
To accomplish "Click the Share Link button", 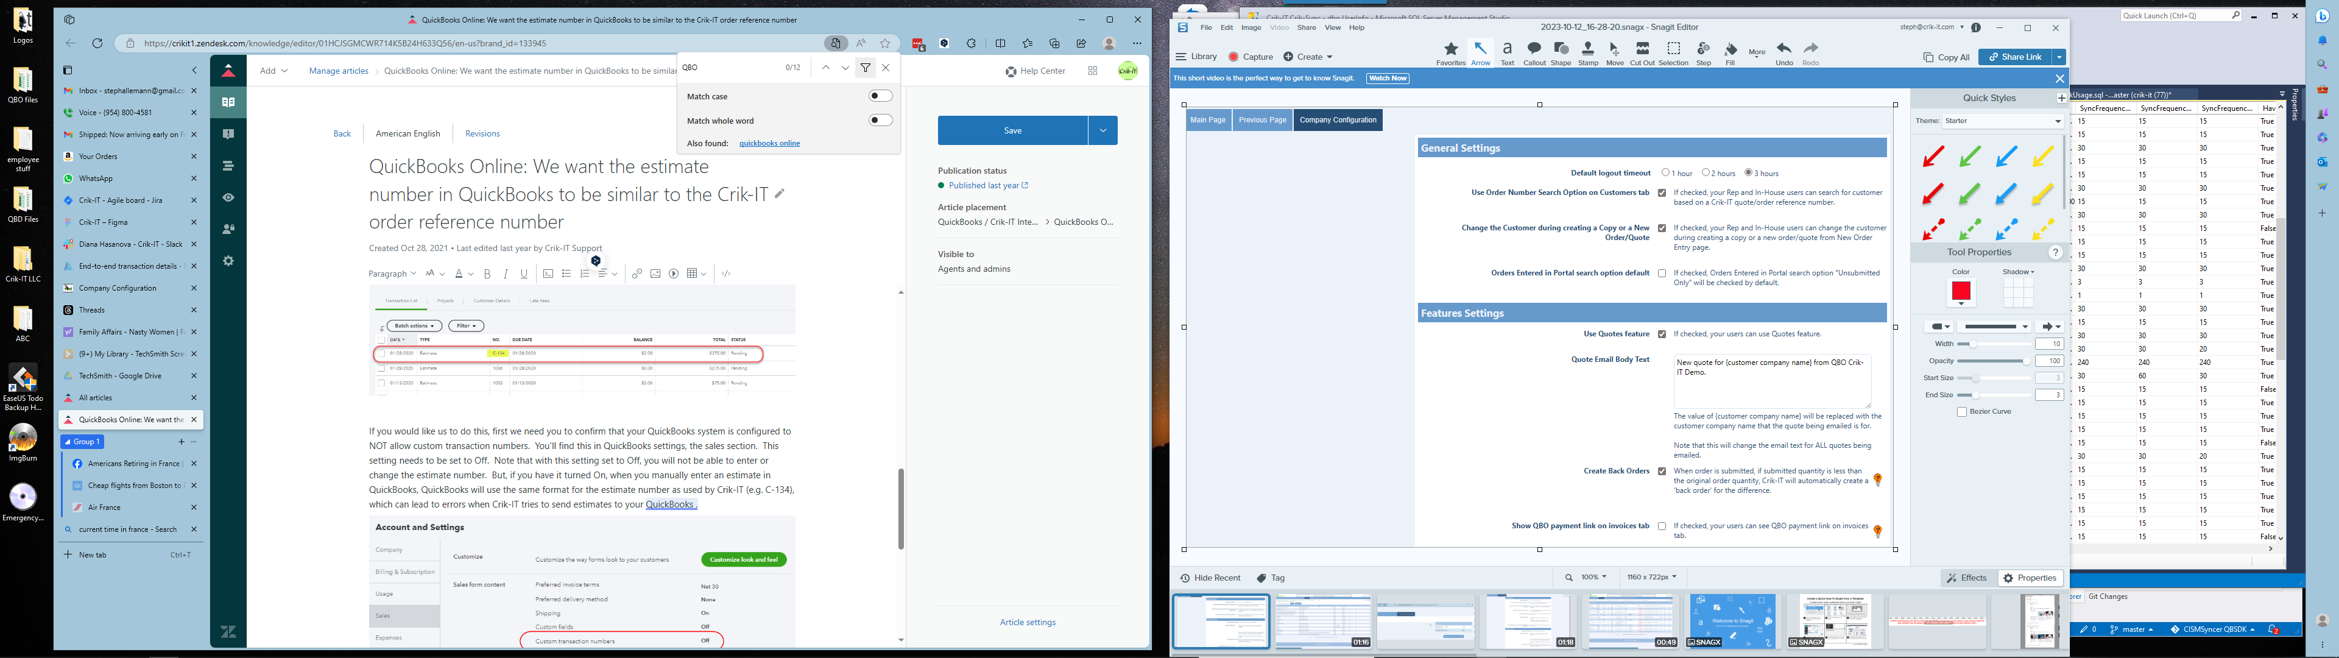I will point(2015,57).
